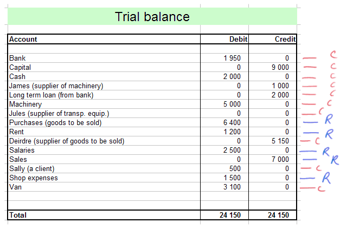Select James (supplier of machinery) cell
This screenshot has width=353, height=229.
(104, 86)
